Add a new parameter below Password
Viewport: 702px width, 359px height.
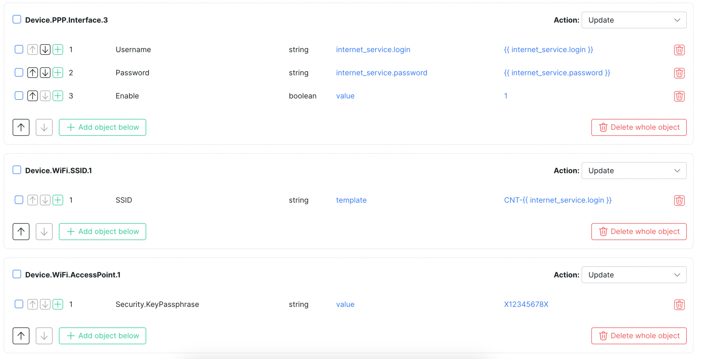click(58, 73)
